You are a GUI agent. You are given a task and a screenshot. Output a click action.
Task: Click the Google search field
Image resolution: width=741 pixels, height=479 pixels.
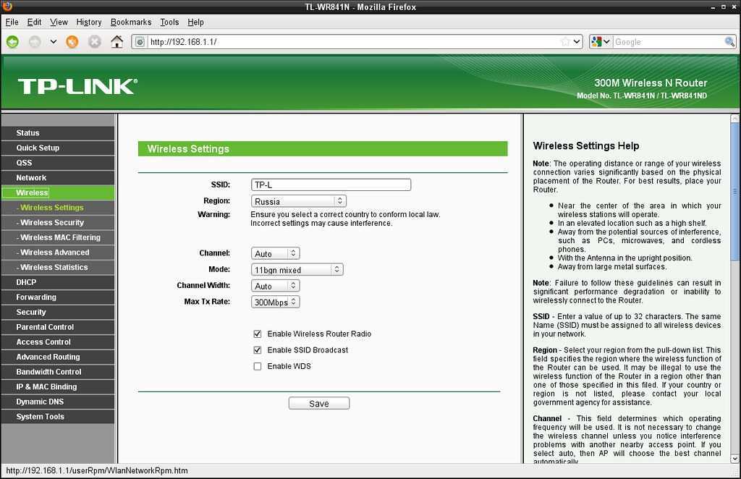668,42
